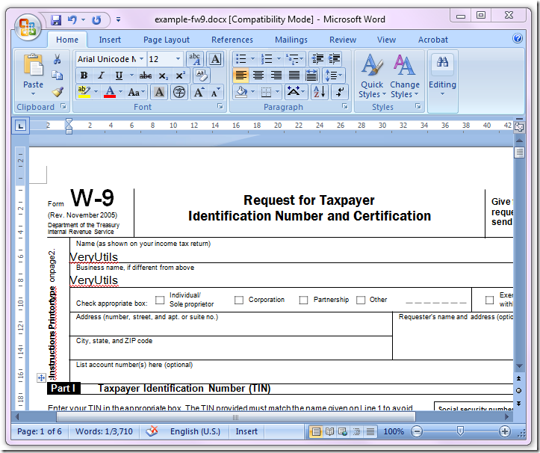Click the horizontal scrollbar thumb

coord(236,417)
